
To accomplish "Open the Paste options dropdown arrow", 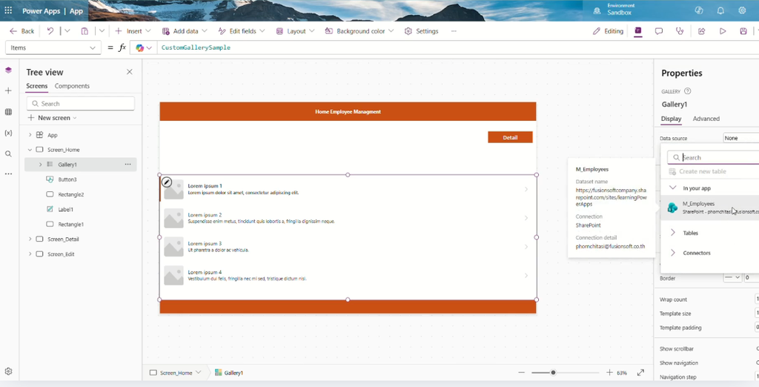I will (102, 31).
